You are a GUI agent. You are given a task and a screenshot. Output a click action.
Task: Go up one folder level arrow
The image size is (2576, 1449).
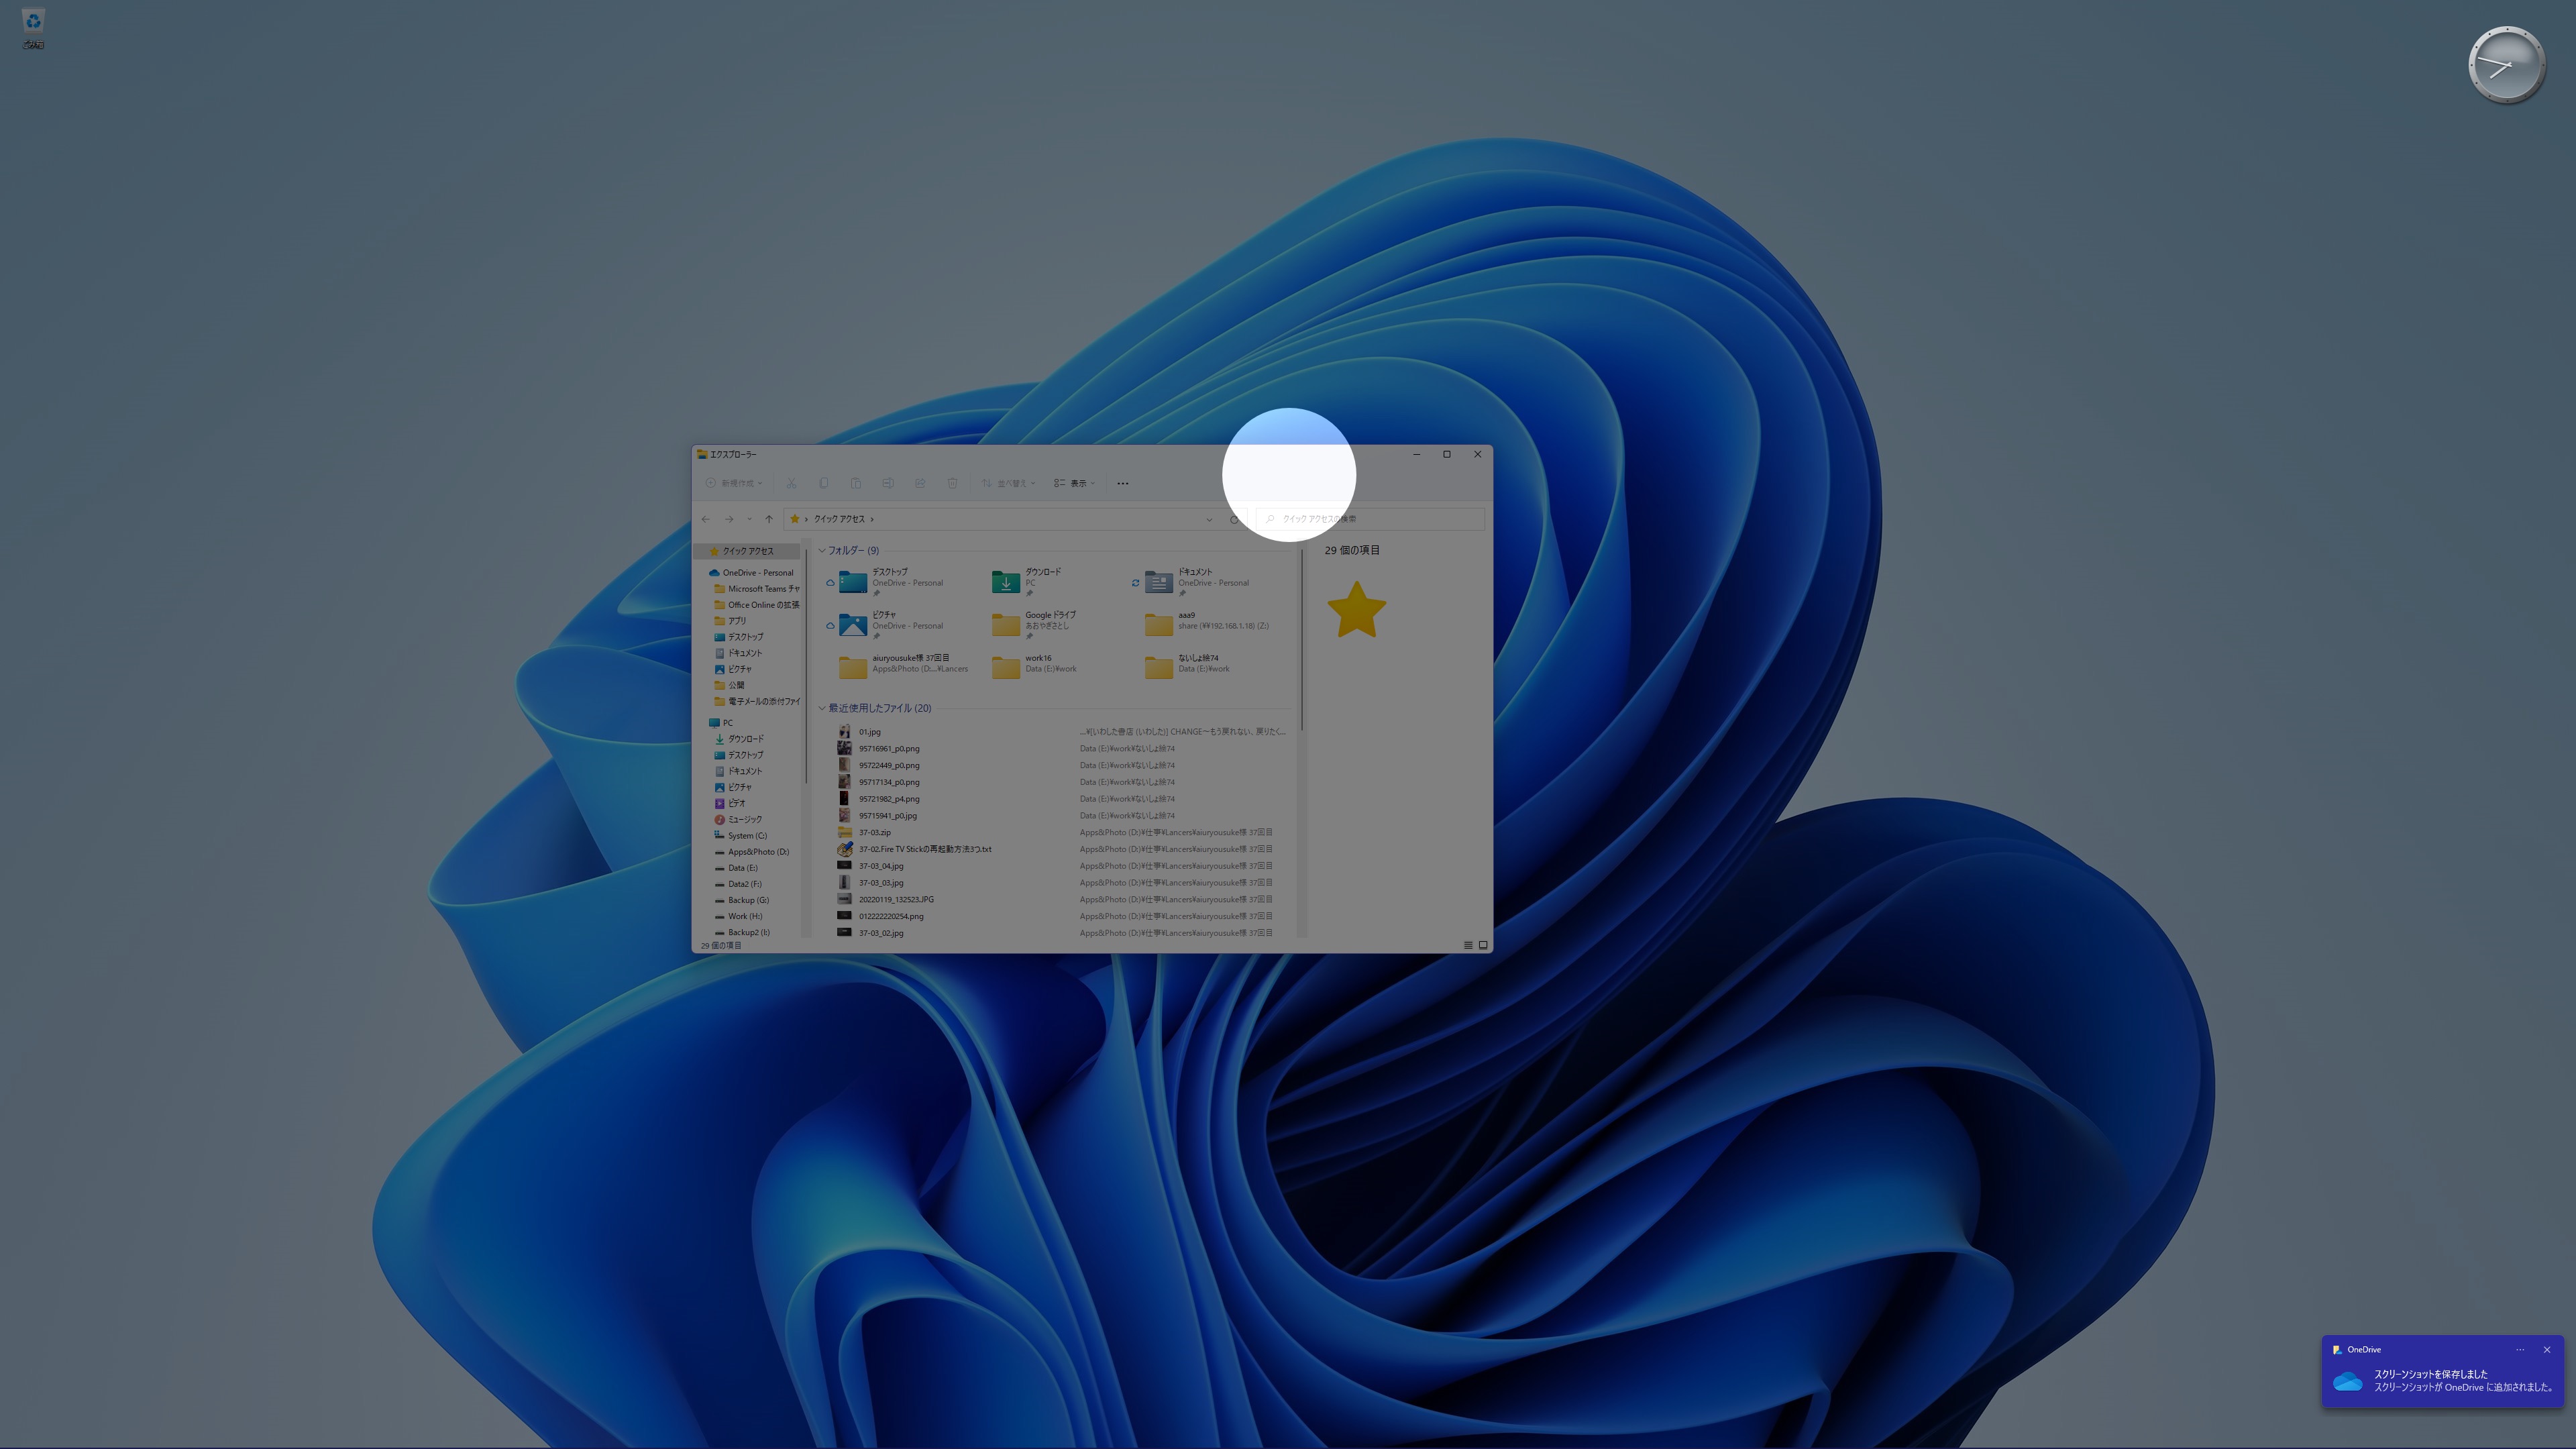click(x=769, y=519)
